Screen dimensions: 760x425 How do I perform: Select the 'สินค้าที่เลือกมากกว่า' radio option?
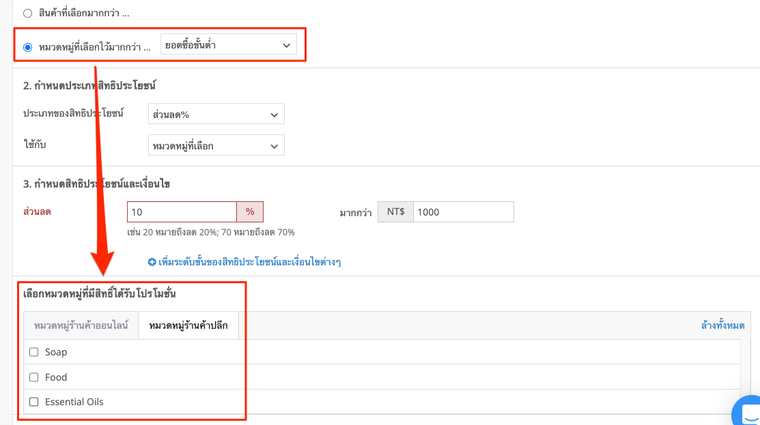(27, 13)
